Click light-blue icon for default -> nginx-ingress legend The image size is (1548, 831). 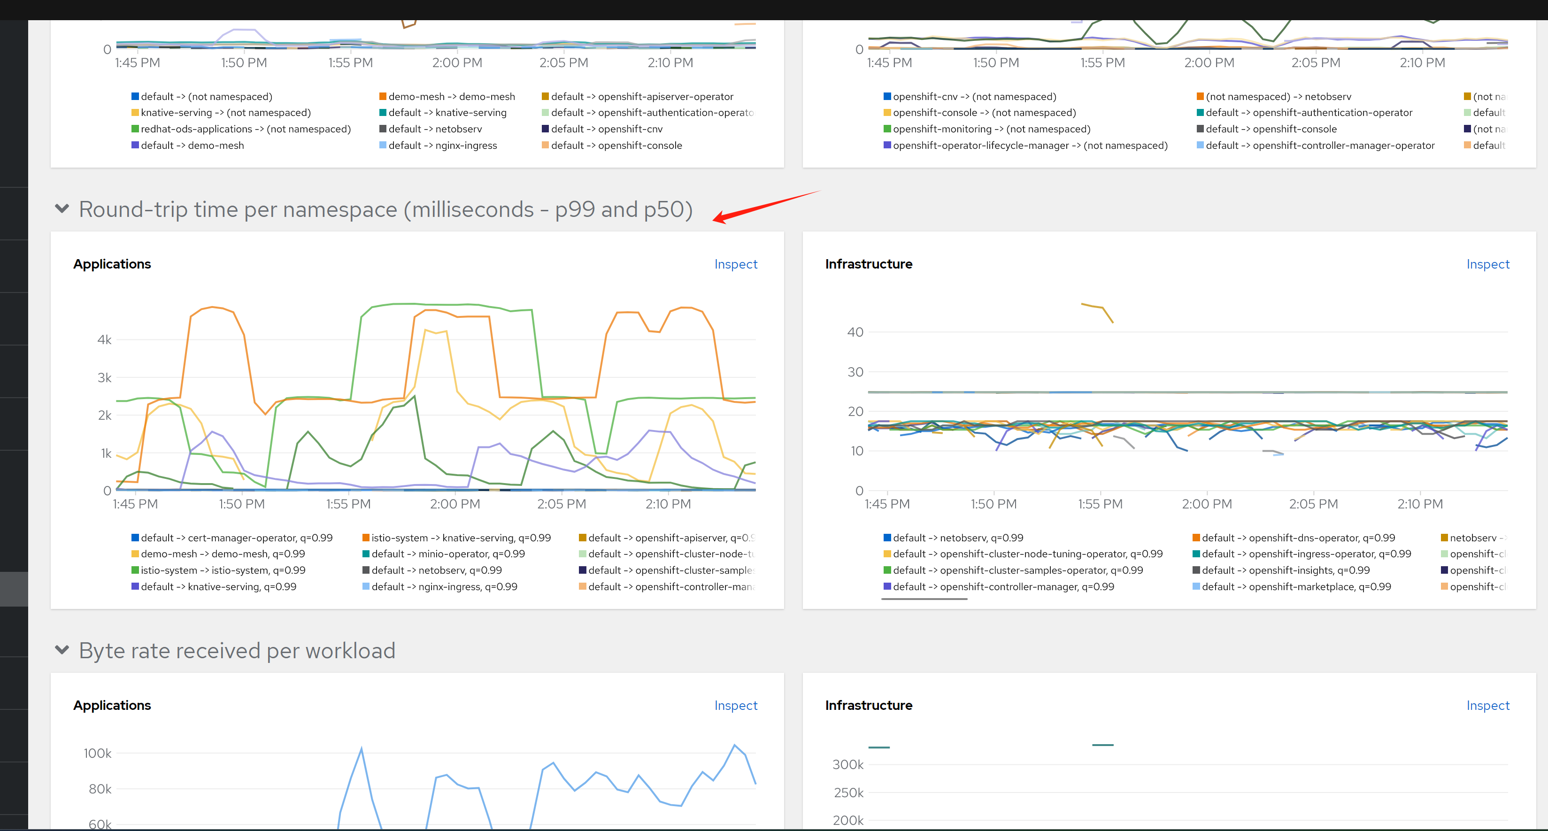(x=383, y=146)
